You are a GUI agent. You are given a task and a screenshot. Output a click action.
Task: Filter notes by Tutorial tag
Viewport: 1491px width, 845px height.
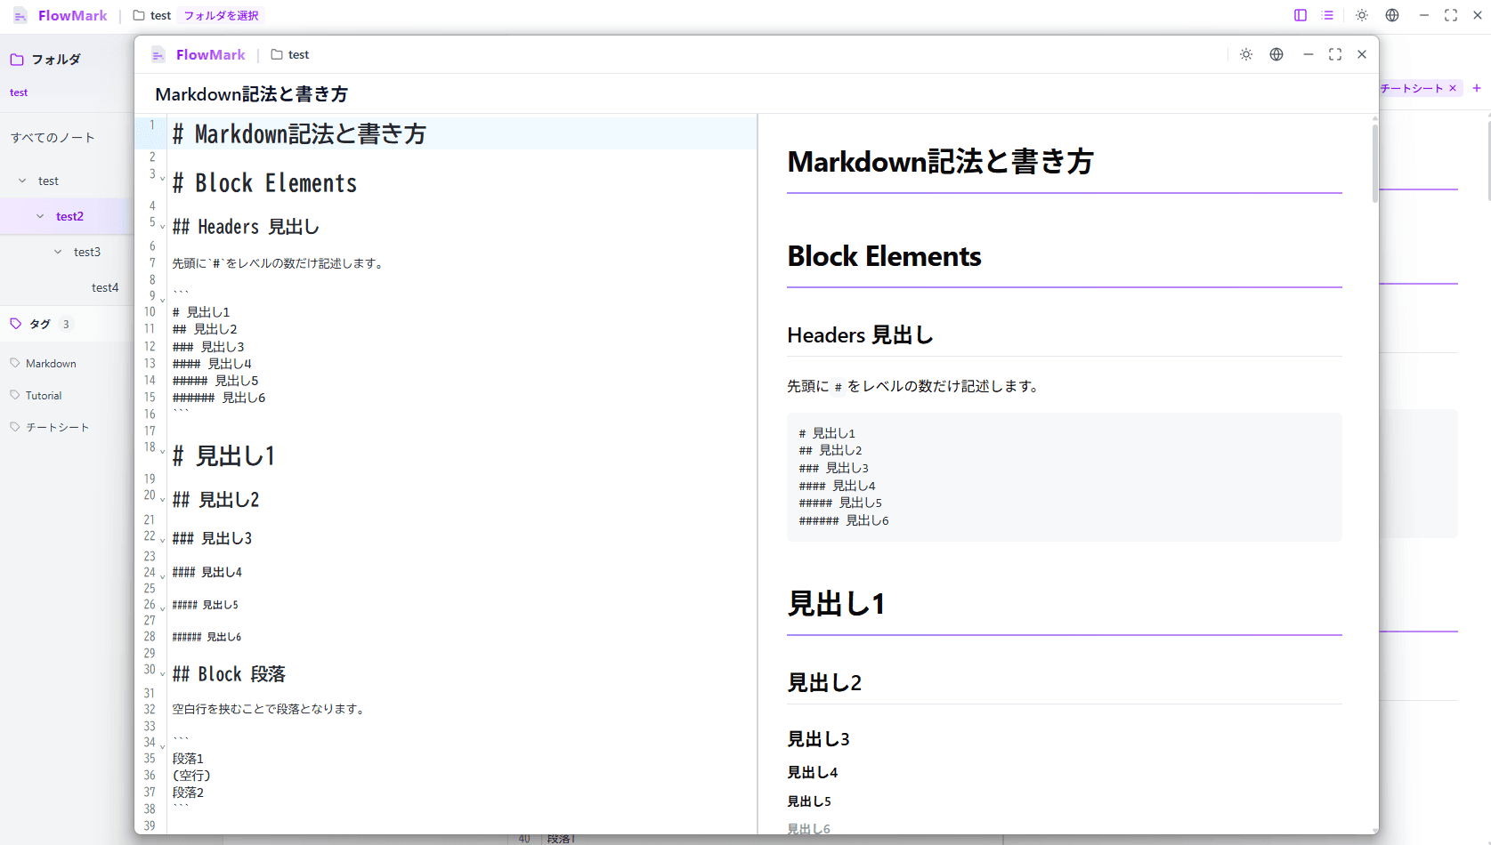click(44, 395)
